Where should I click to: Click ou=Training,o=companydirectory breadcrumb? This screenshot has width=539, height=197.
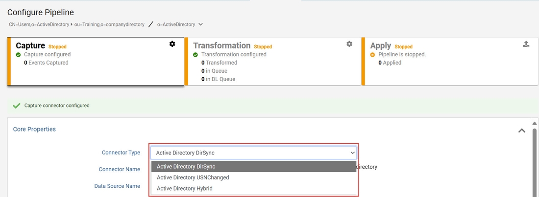coord(109,25)
